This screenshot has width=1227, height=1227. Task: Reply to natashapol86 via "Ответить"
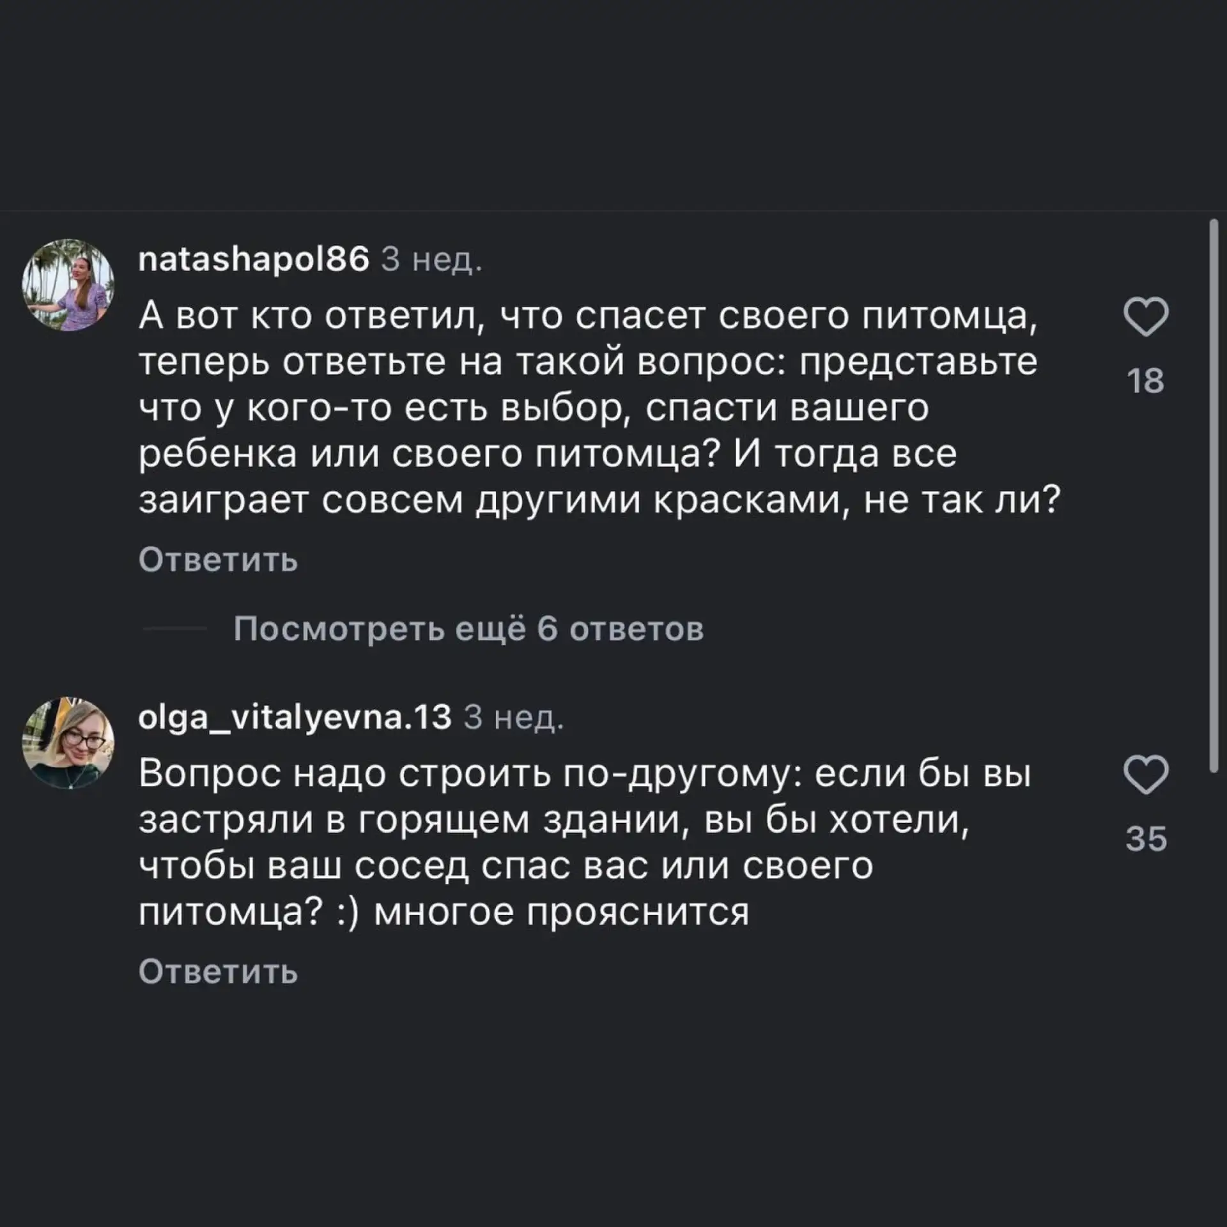coord(218,560)
